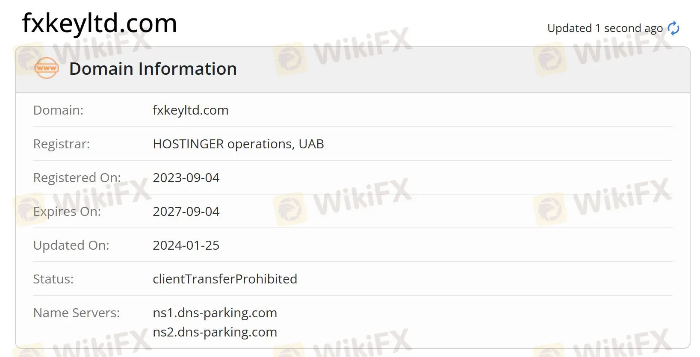
Task: Open the fxkeyltd.com page heading link
Action: (x=100, y=23)
